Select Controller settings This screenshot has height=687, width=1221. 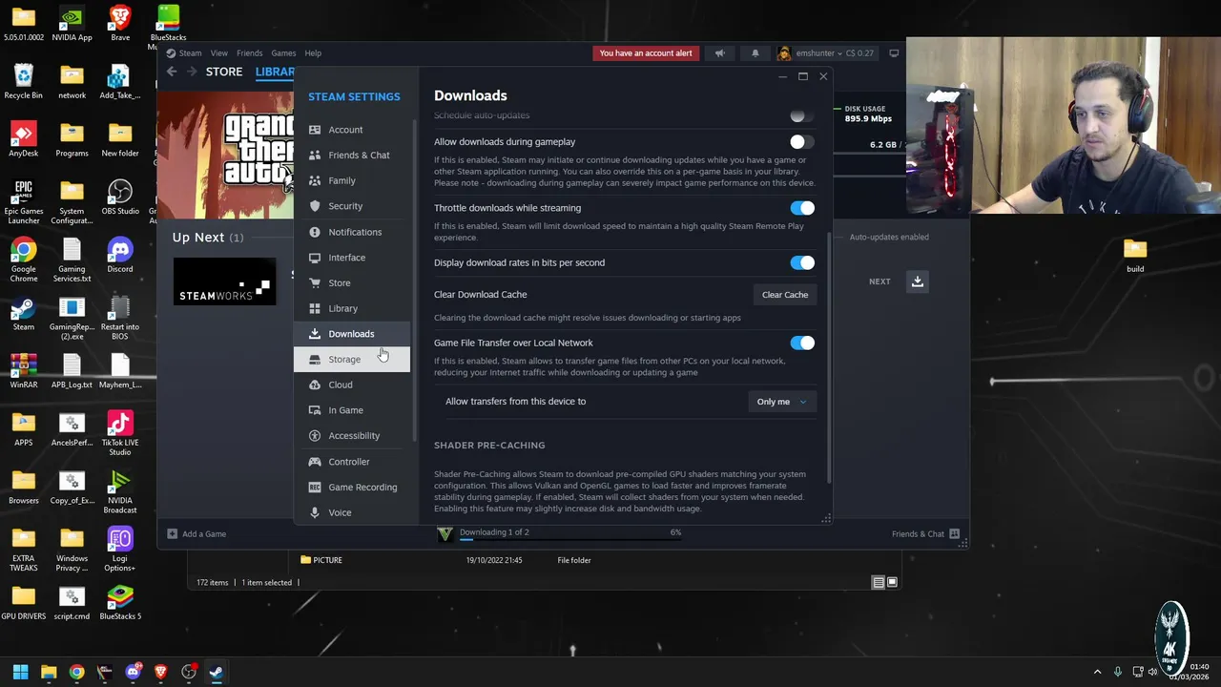pos(352,462)
